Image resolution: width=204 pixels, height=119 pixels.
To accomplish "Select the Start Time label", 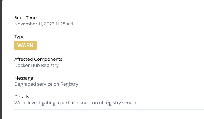I will click(25, 18).
